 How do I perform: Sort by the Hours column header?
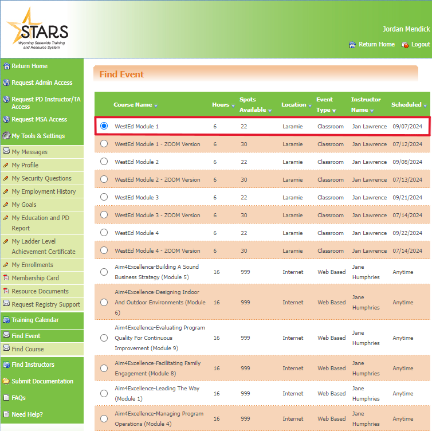click(221, 105)
